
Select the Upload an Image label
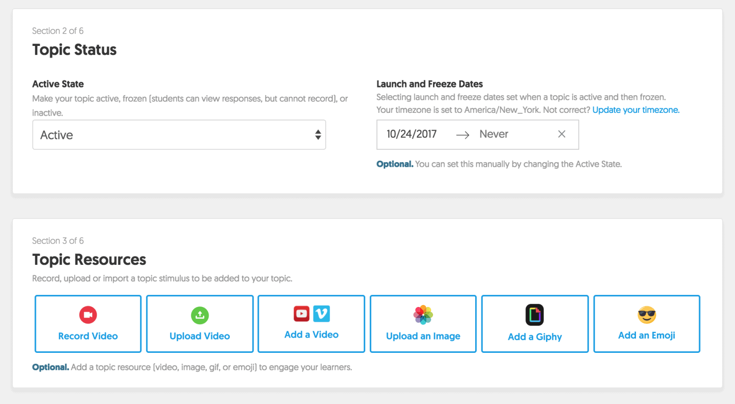point(423,336)
